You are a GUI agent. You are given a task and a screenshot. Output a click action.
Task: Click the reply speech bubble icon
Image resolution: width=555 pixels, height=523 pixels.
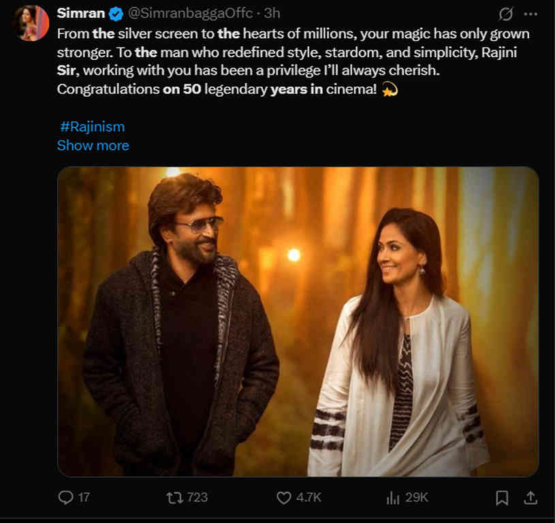point(65,498)
